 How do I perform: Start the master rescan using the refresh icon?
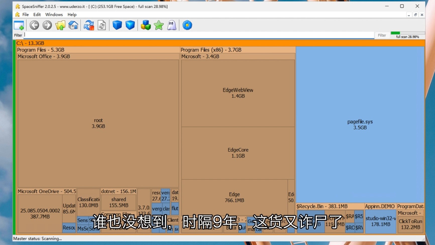(x=89, y=25)
